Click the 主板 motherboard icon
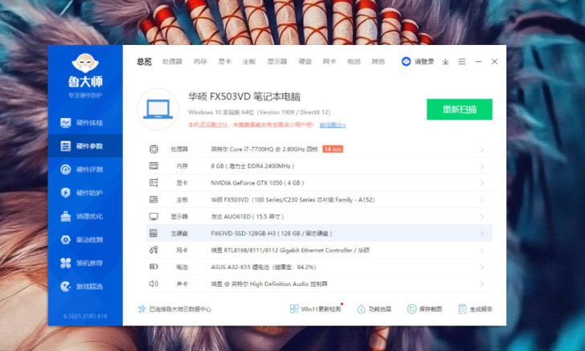The height and width of the screenshot is (351, 585). (153, 199)
